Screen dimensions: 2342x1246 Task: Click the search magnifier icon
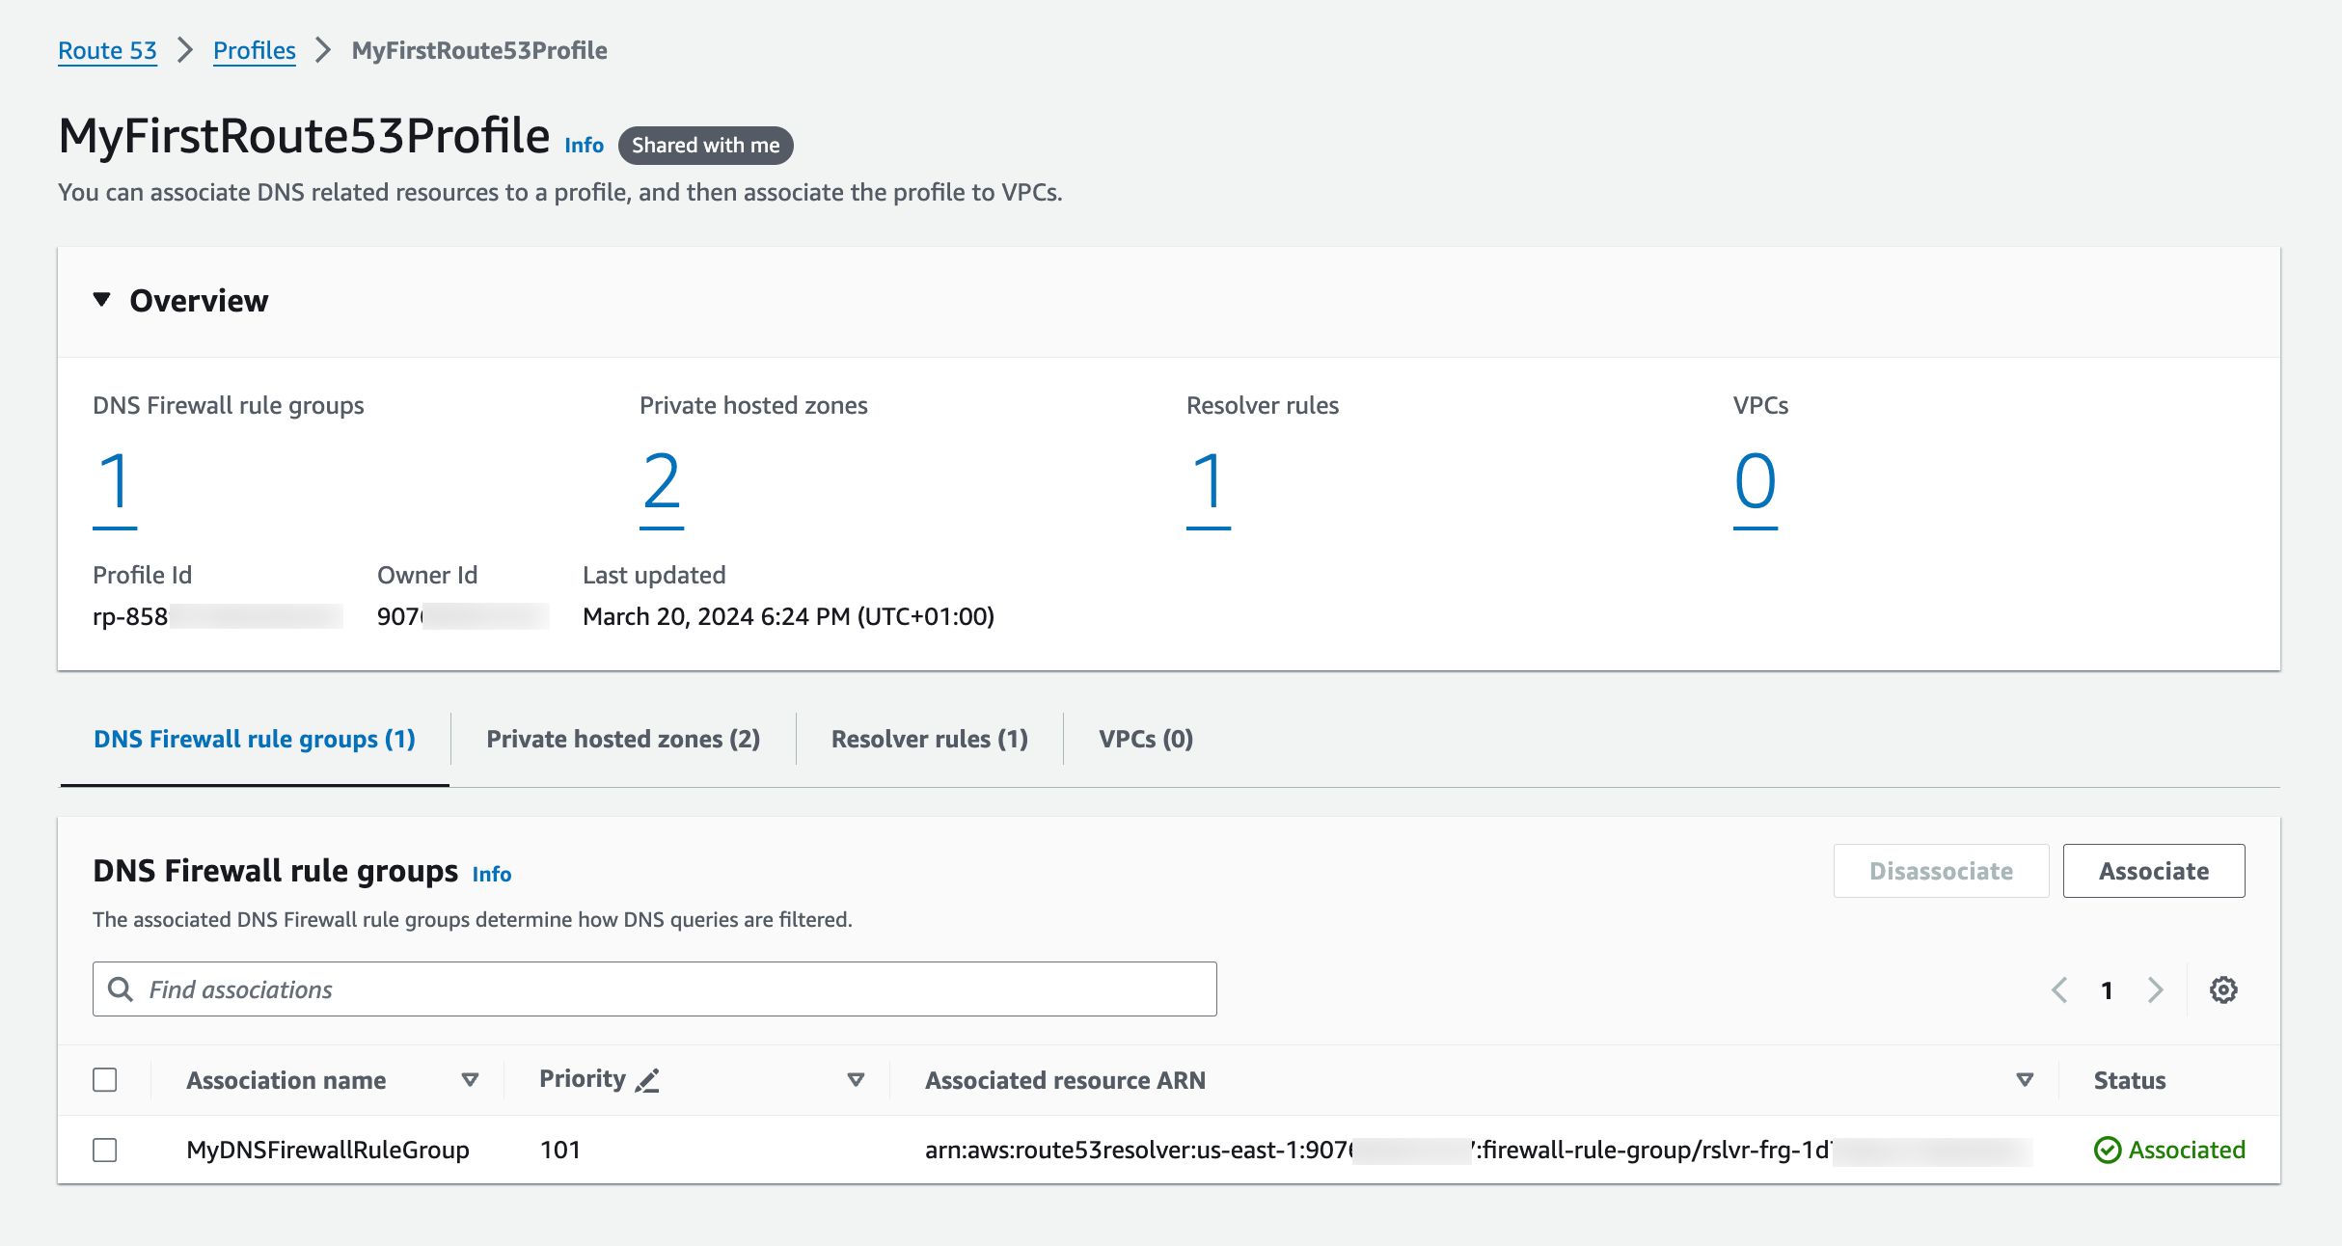pos(121,989)
